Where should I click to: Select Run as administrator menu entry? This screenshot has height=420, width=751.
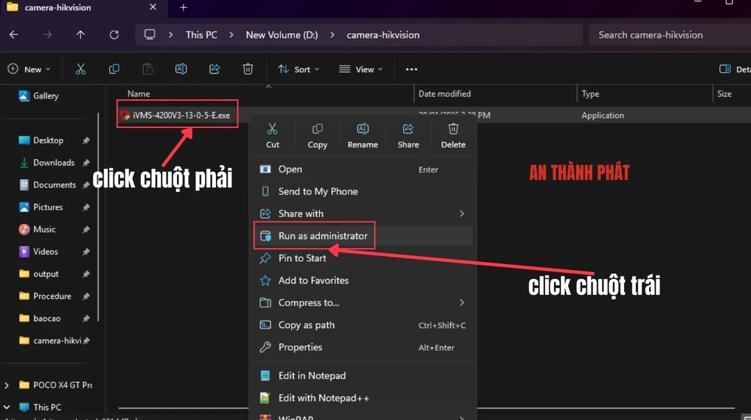tap(322, 236)
